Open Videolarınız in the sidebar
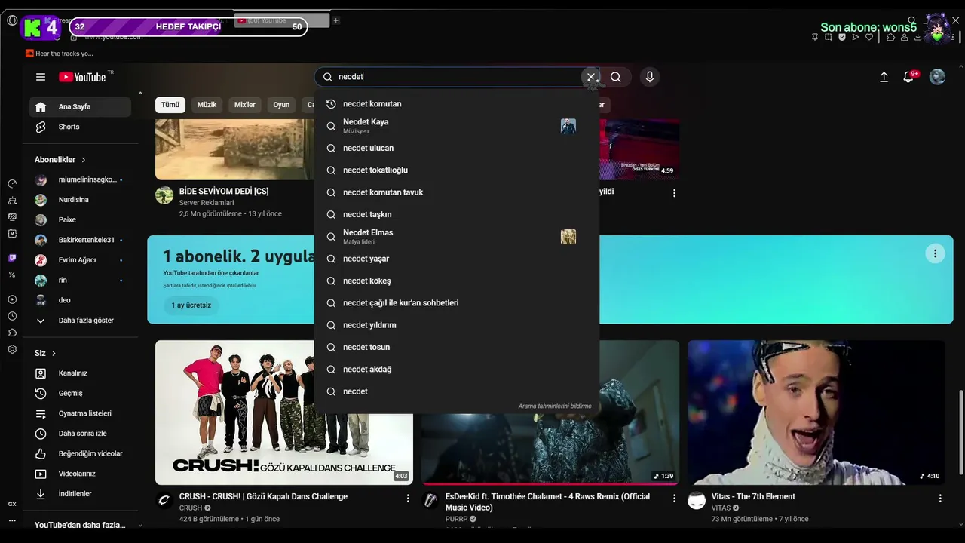 [80, 474]
